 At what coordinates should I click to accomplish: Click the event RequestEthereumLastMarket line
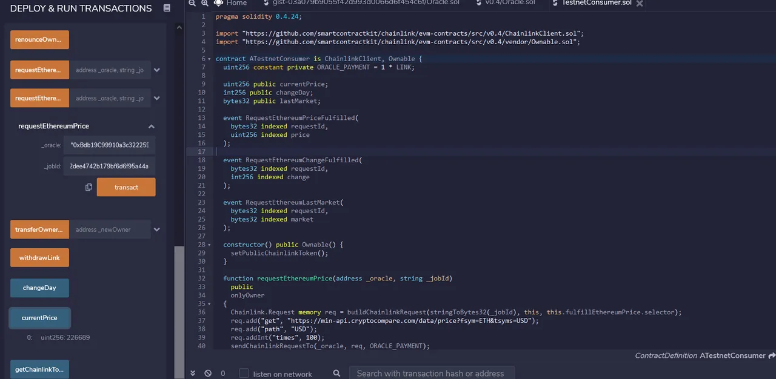[283, 202]
